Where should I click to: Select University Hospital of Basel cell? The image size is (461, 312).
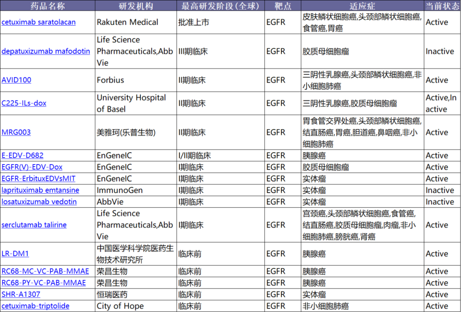pos(136,103)
